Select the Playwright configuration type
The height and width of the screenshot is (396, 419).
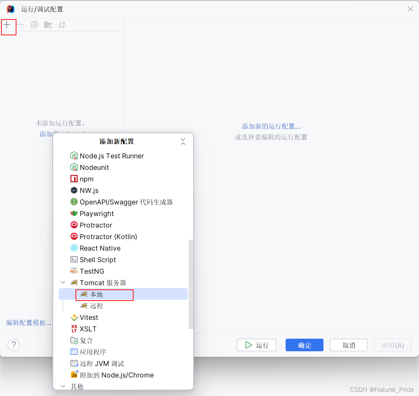(123, 214)
